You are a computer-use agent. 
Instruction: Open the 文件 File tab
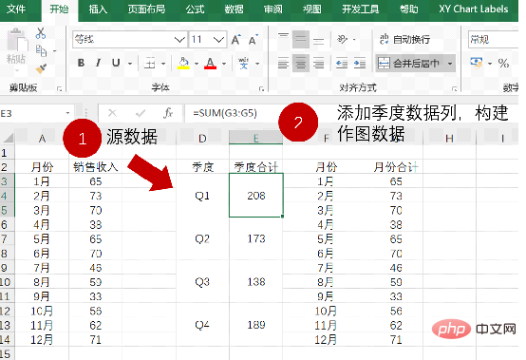[16, 9]
